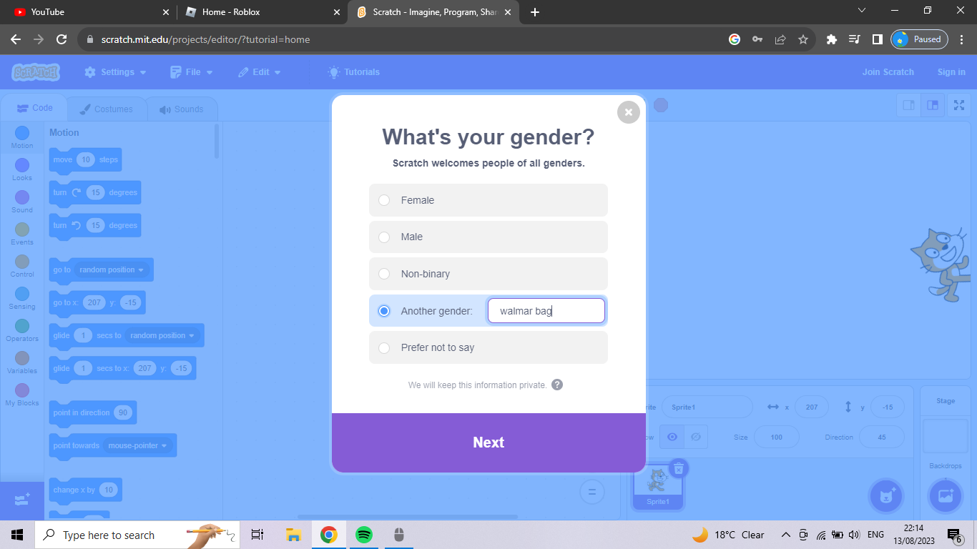This screenshot has height=549, width=977.
Task: Select the Operators block category
Action: click(x=22, y=330)
